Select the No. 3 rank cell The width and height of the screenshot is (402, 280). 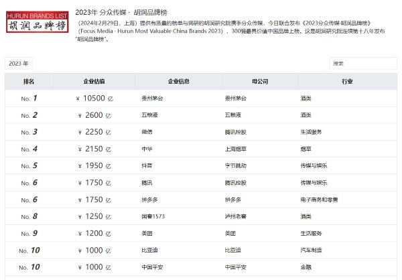point(29,132)
